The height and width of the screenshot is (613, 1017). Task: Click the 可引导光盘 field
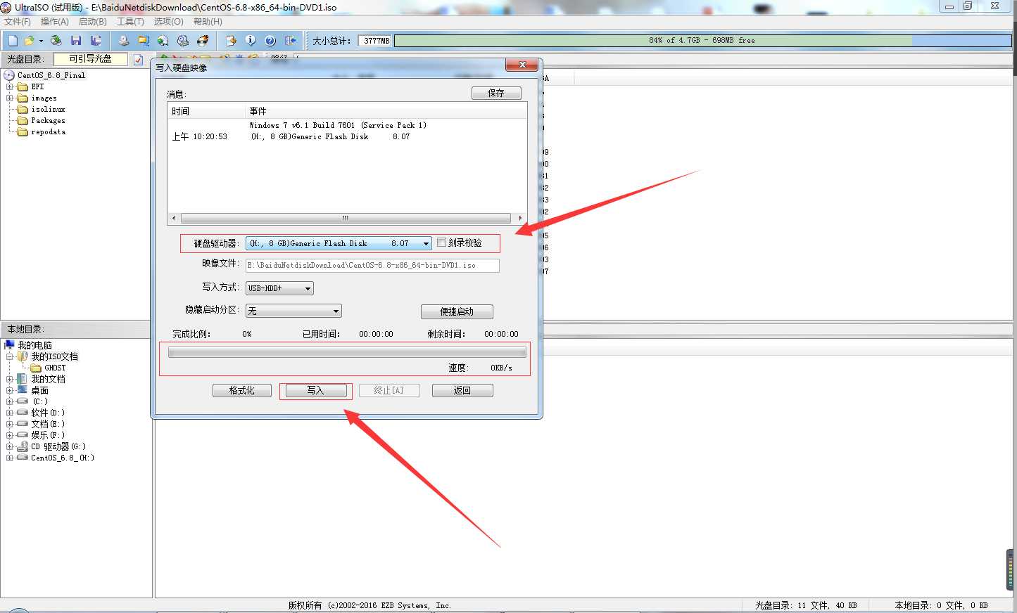[91, 59]
